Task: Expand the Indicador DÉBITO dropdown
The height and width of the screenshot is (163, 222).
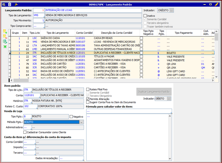Action: pyautogui.click(x=169, y=99)
